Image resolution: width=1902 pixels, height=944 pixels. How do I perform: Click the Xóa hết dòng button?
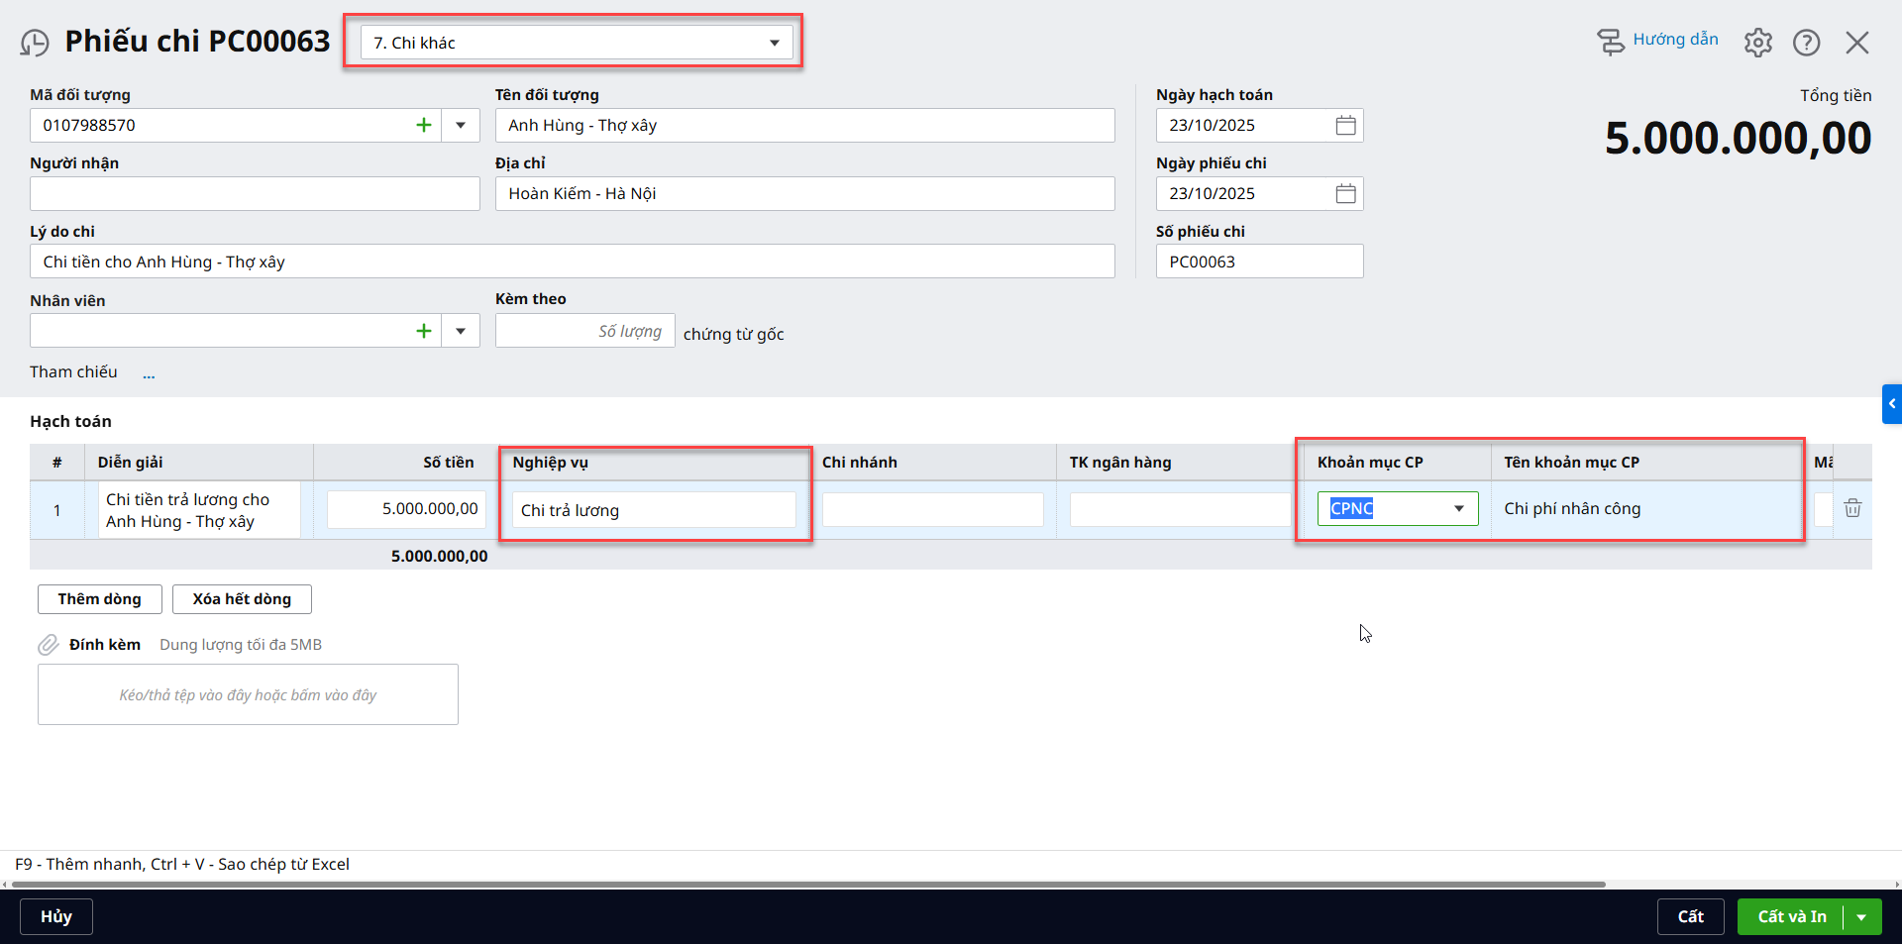(242, 599)
